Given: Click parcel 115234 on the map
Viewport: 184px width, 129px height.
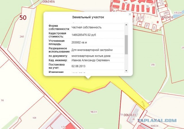Looking at the screenshot, I should coord(178,13).
